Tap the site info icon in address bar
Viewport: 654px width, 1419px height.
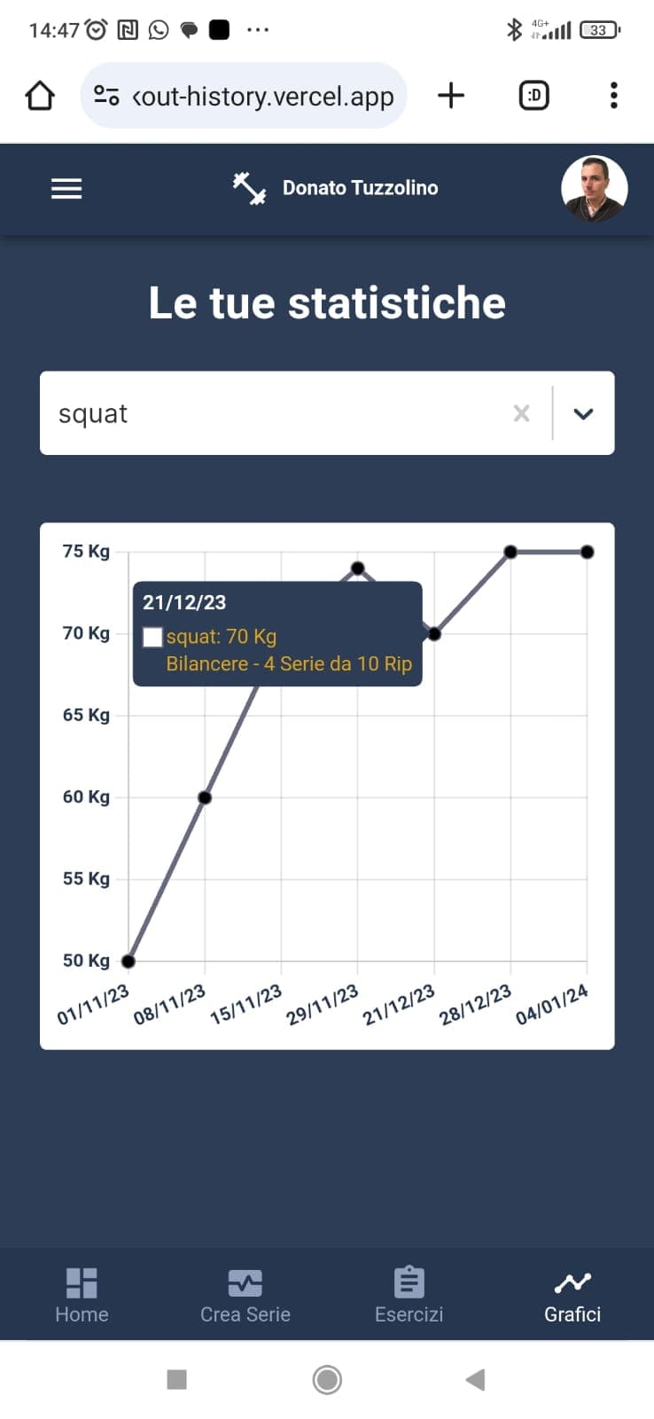click(x=106, y=96)
